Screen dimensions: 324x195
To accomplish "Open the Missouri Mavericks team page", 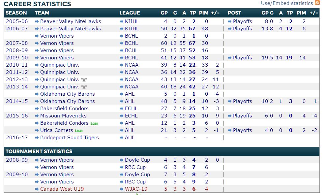I will click(x=63, y=116).
